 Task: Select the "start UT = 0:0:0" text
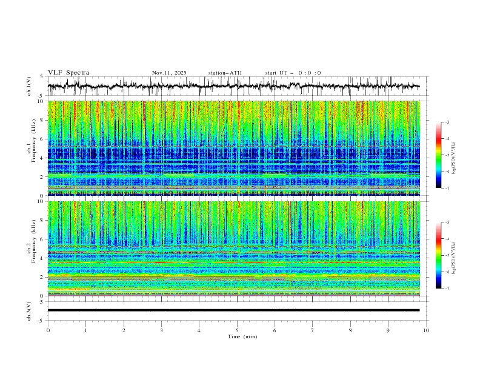(293, 73)
